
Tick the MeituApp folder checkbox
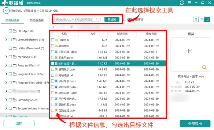10,57
